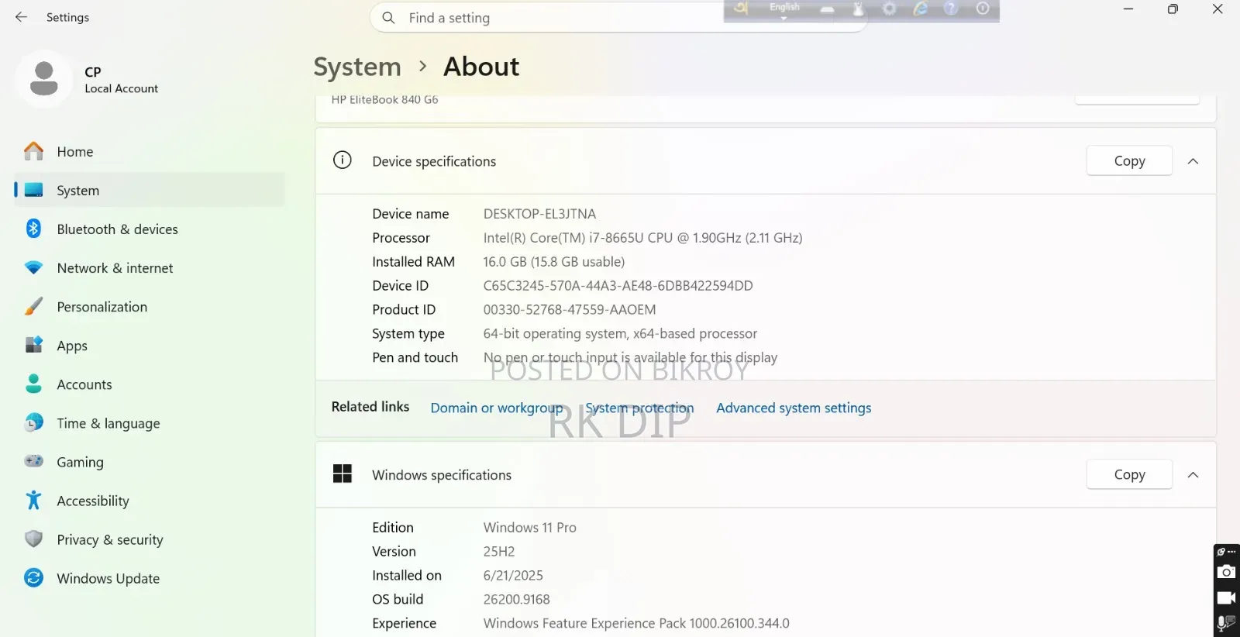The height and width of the screenshot is (637, 1240).
Task: Click the Accounts person icon in sidebar
Action: tap(33, 384)
